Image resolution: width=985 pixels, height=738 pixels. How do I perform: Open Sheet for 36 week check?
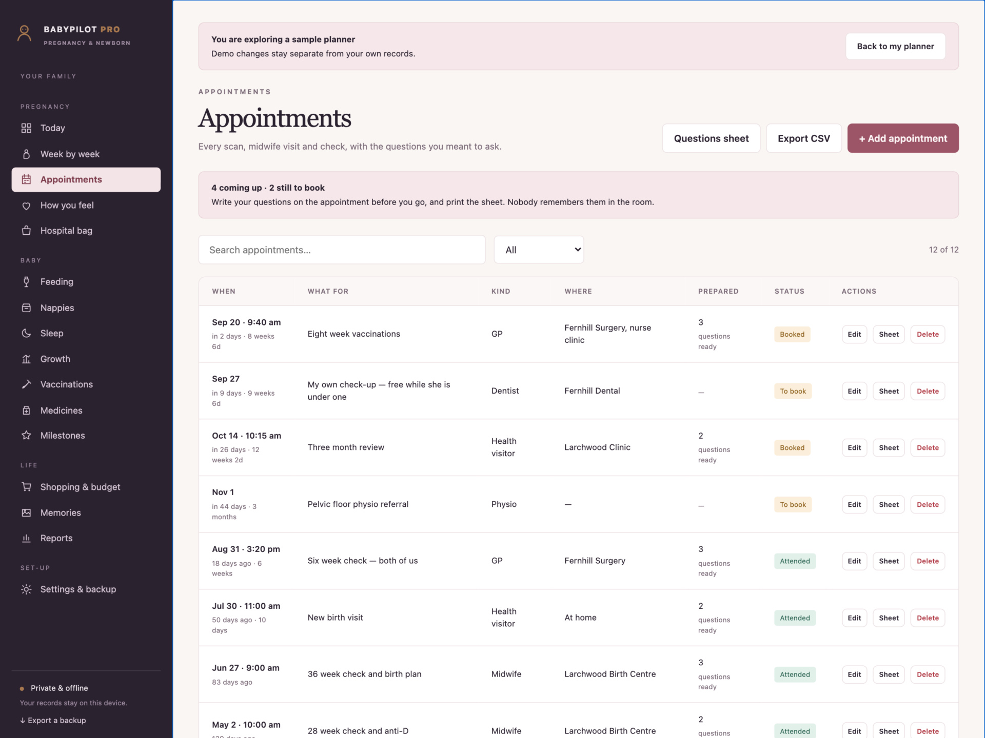click(x=889, y=674)
